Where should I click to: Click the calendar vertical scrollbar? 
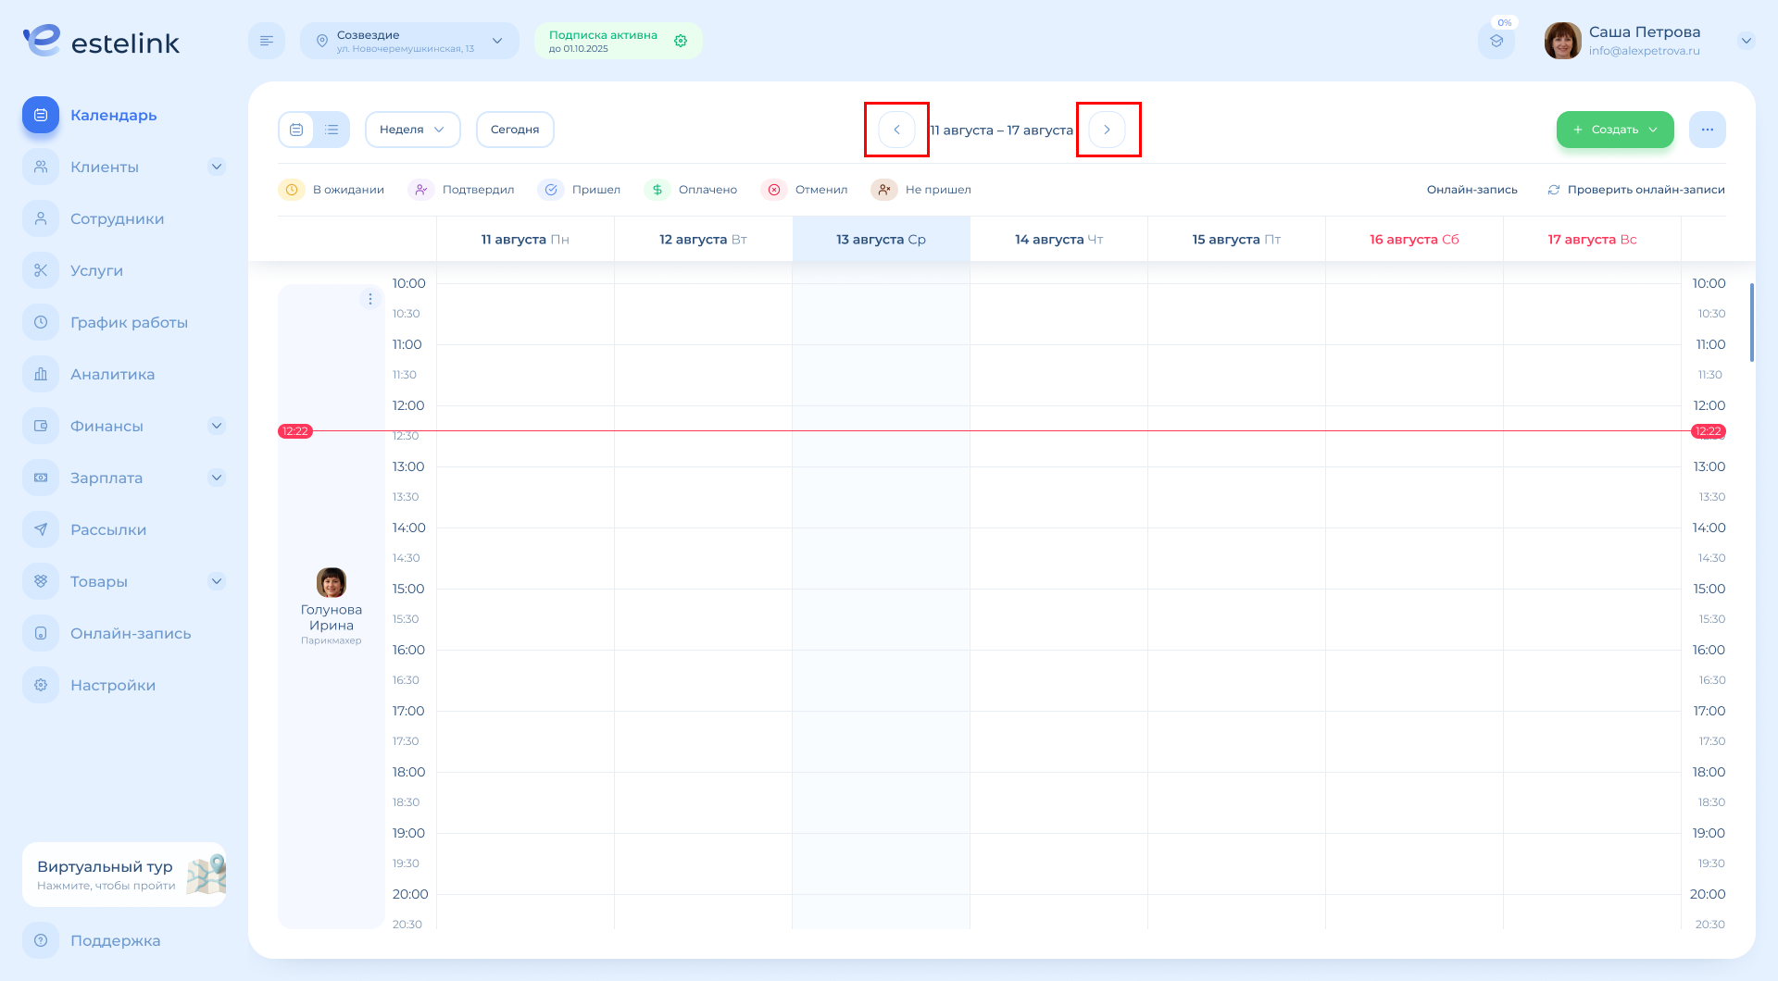click(1751, 322)
